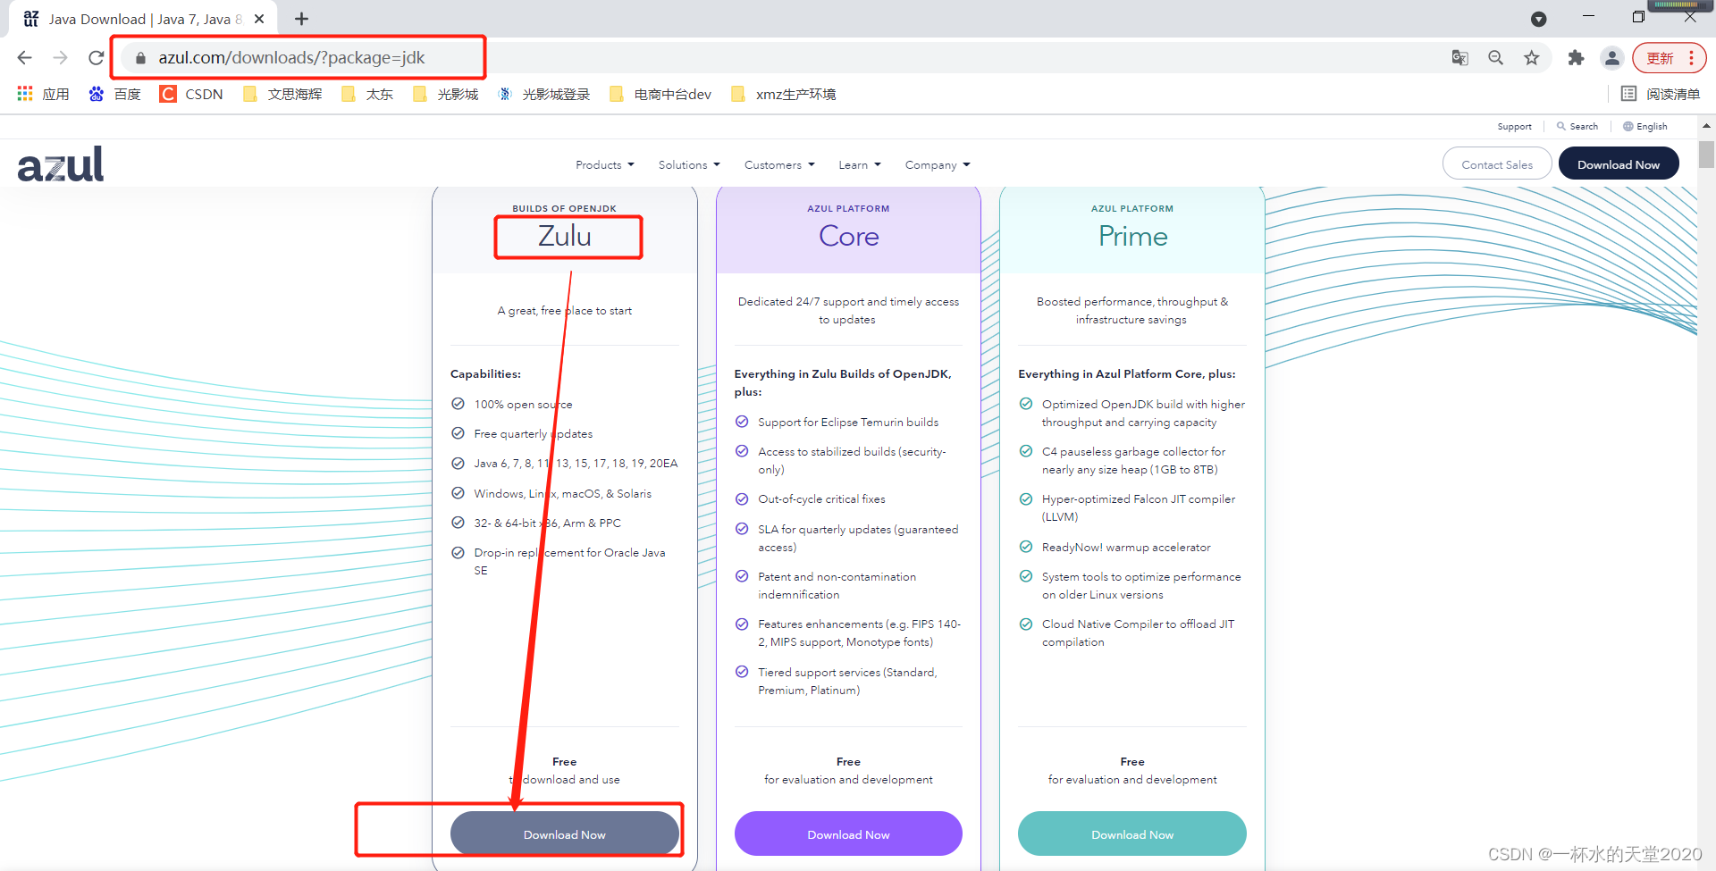Screen dimensions: 1716x871
Task: Open the 光影城登录 bookmark
Action: click(544, 94)
